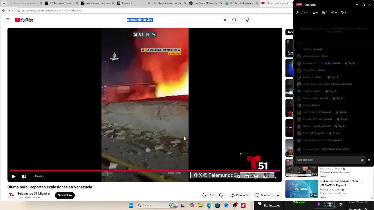Click the eye views counter icon
374x210 pixels.
point(314,13)
